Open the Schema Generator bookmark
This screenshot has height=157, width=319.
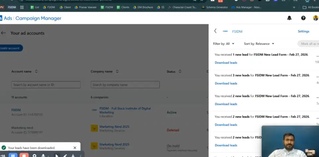(x=215, y=7)
